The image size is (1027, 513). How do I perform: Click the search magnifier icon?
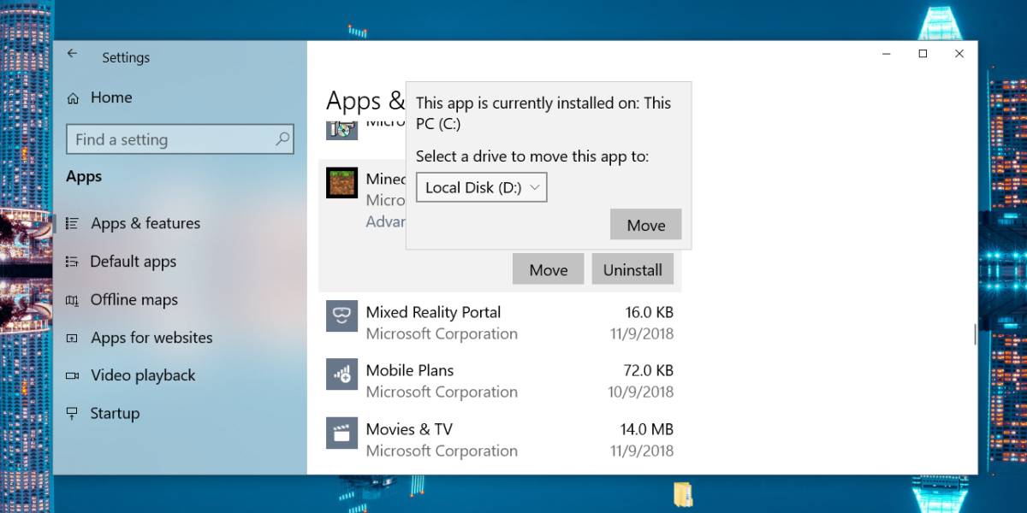point(282,139)
